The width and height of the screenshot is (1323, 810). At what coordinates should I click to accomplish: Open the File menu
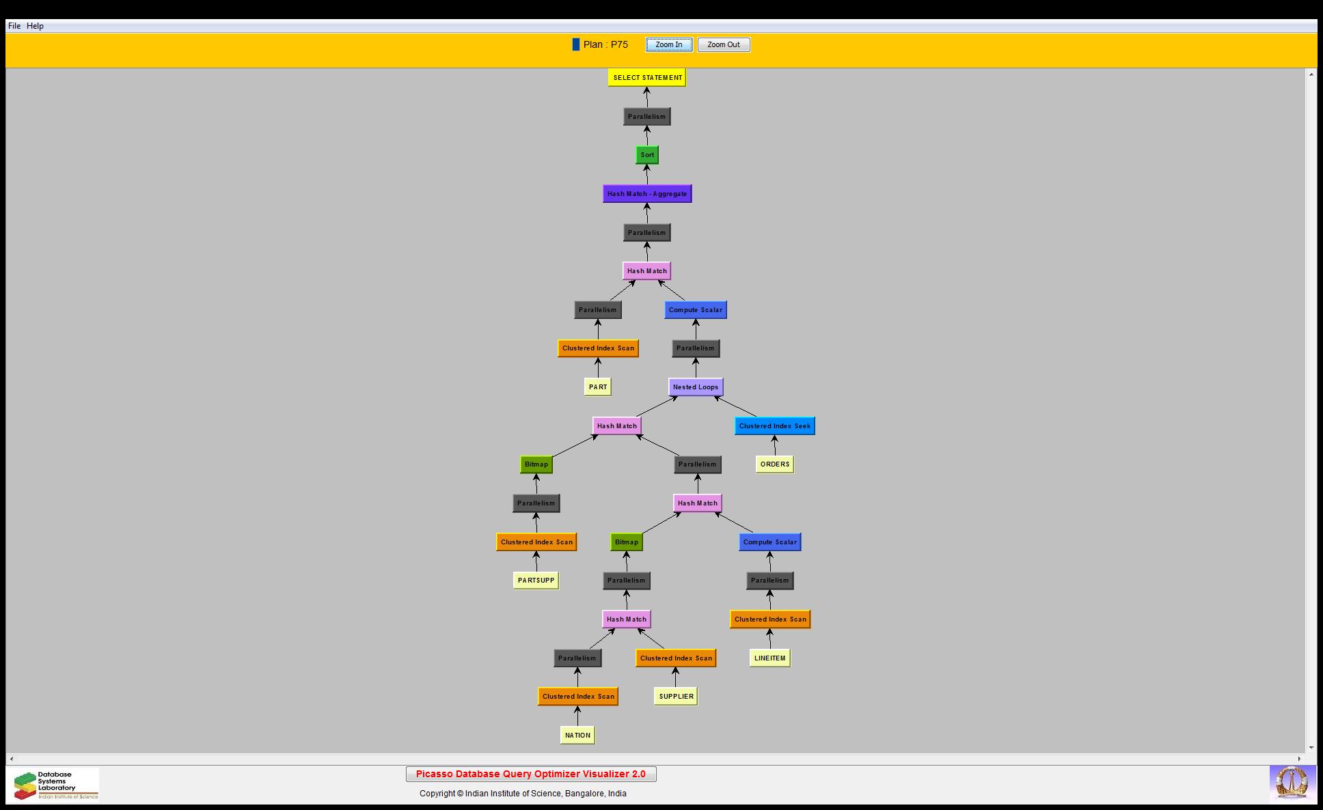tap(14, 26)
